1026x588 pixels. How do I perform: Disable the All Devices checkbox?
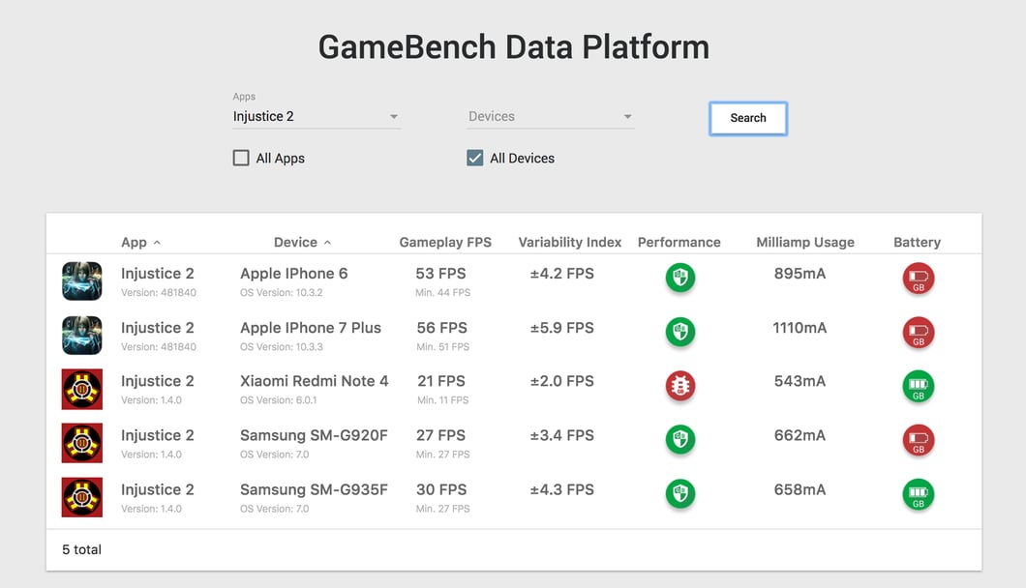click(474, 157)
